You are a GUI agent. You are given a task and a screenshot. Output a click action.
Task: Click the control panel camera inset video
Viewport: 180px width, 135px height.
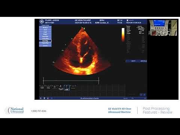point(163,28)
